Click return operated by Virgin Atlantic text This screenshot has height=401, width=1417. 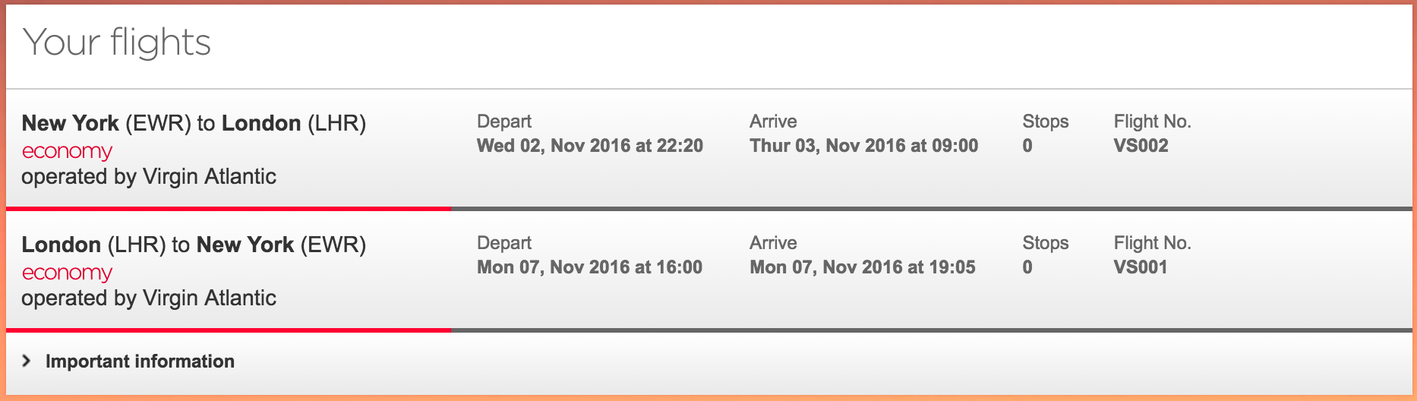[x=149, y=298]
